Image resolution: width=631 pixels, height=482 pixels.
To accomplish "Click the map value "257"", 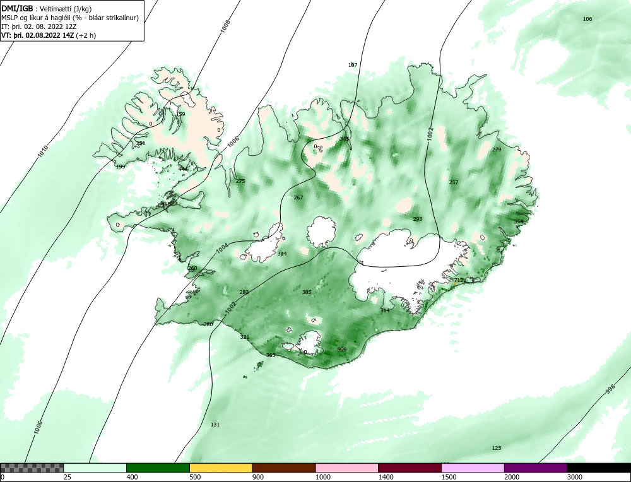I will pos(454,182).
